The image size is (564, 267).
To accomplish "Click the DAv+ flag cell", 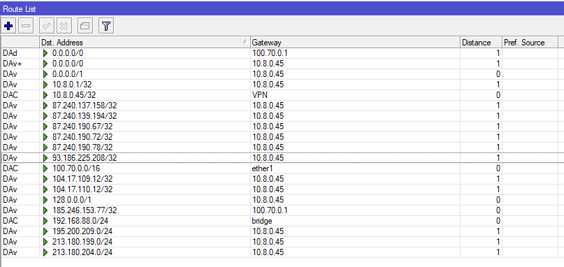I will [20, 64].
